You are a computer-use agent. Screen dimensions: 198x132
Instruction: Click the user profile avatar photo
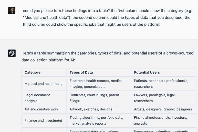(x=12, y=11)
